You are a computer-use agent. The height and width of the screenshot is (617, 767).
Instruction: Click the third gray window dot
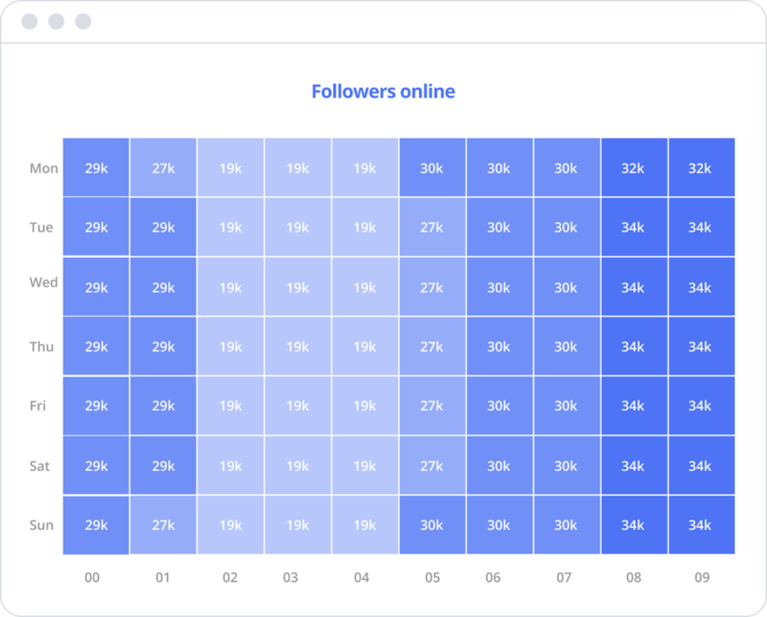(x=83, y=21)
